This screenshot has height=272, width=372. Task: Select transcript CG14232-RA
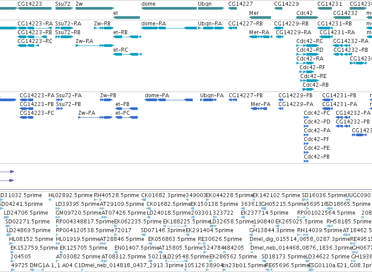pyautogui.click(x=351, y=41)
